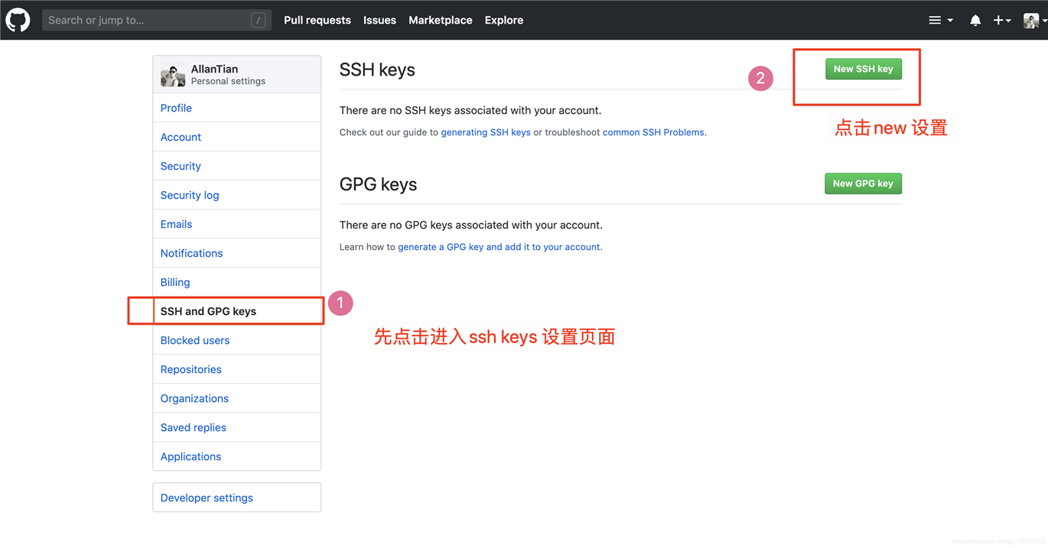Go to Organizations settings
1048x548 pixels.
tap(236, 398)
